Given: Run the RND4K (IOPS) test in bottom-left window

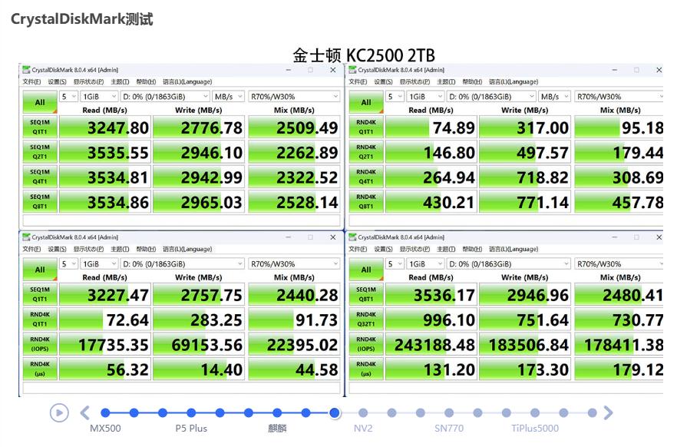Looking at the screenshot, I should (x=39, y=343).
